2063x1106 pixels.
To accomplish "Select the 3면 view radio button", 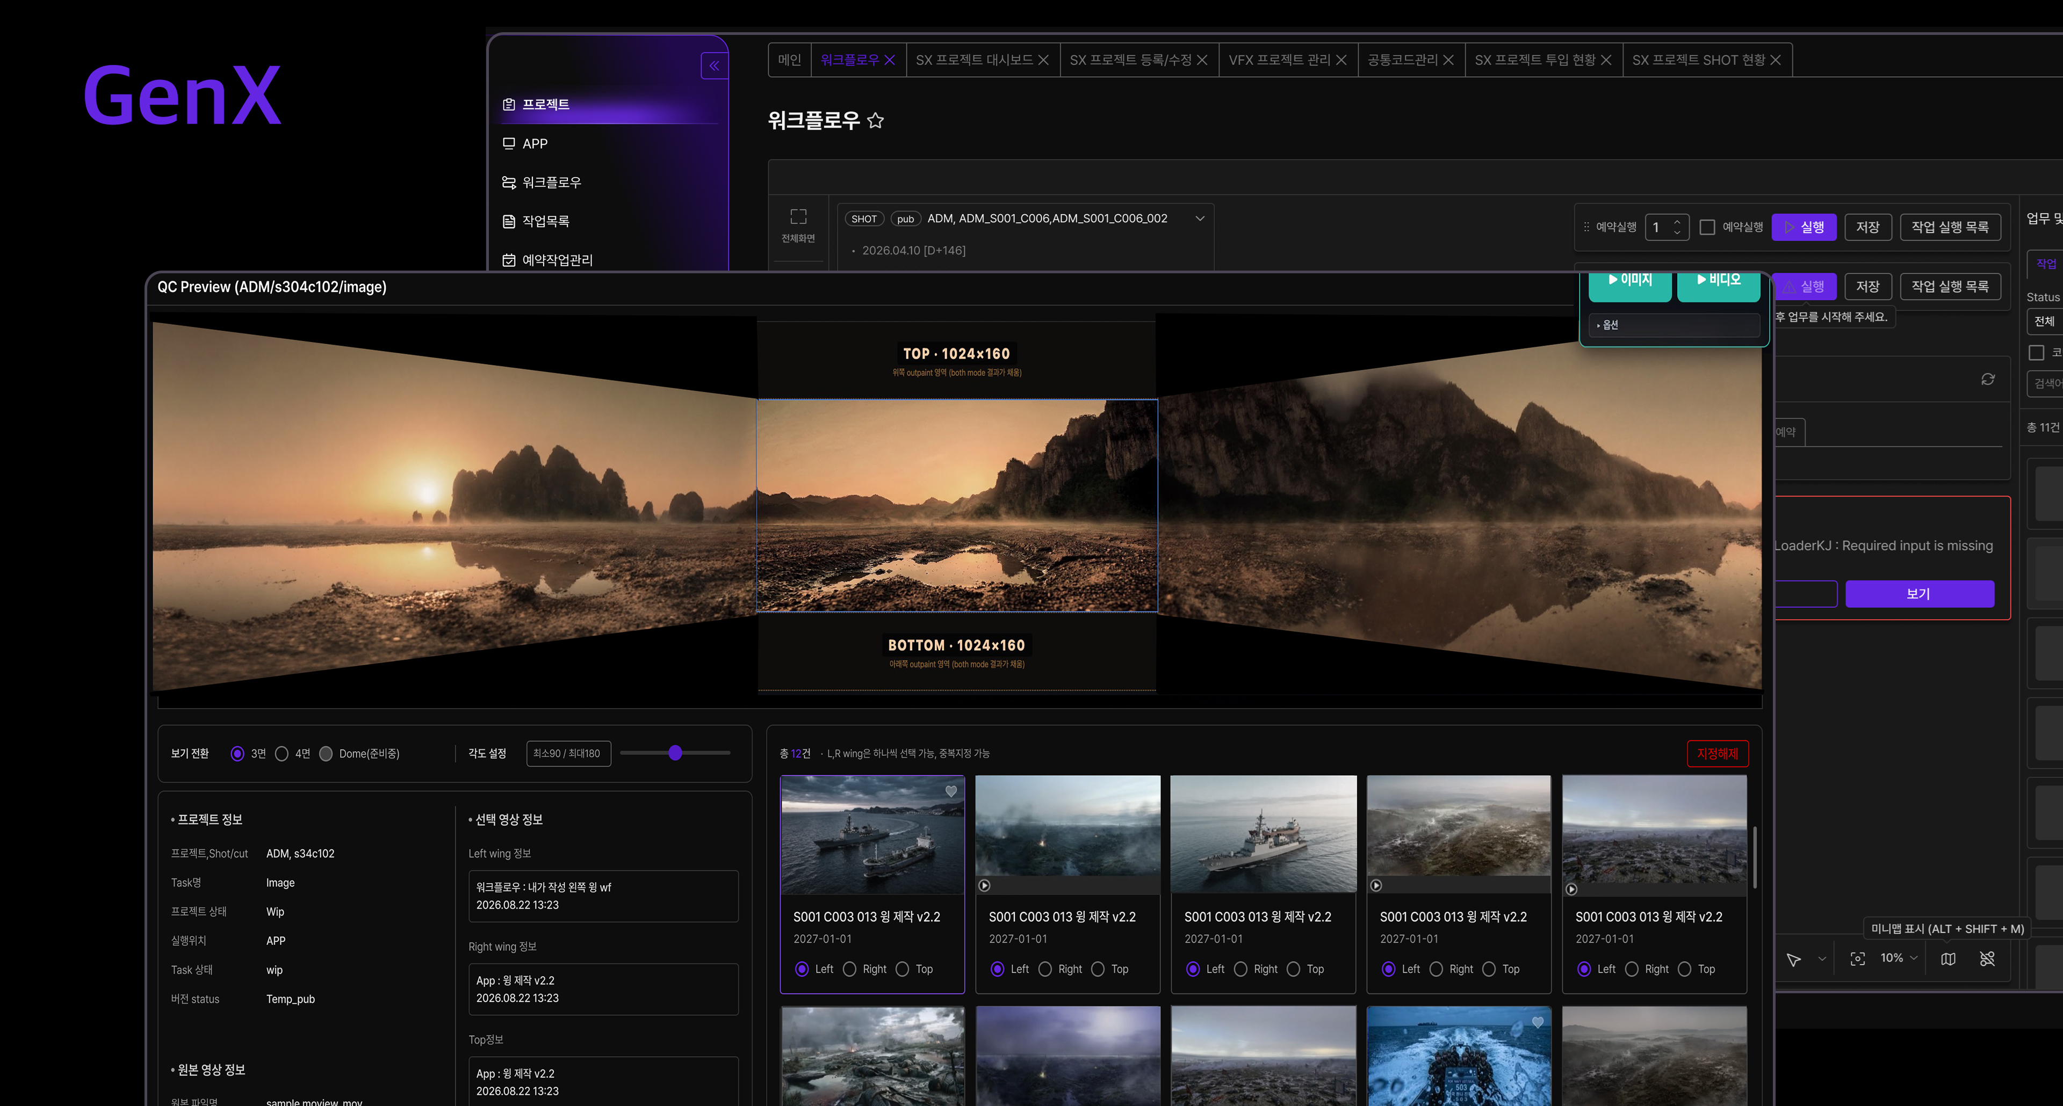I will point(237,754).
